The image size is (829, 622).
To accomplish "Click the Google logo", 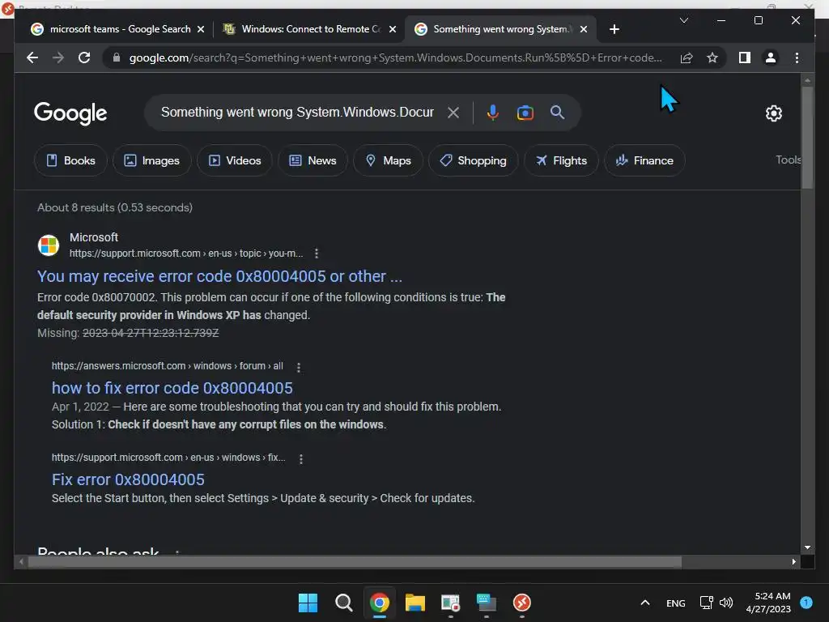I will [x=70, y=113].
